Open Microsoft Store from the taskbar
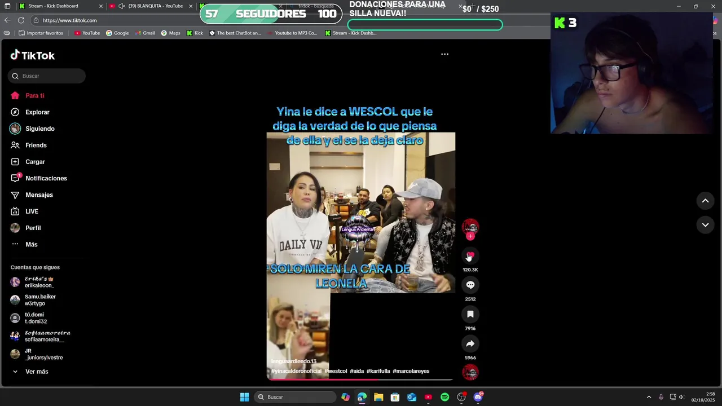Viewport: 722px width, 406px height. [x=395, y=397]
